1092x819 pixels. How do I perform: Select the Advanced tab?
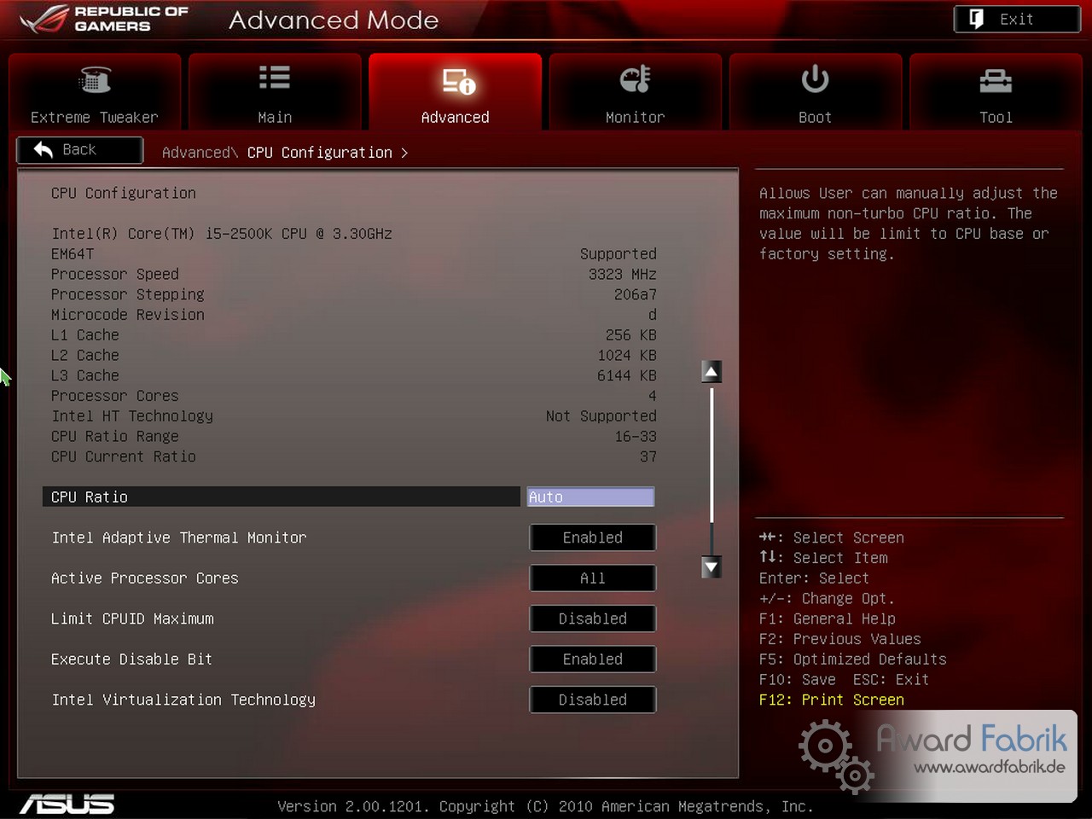[455, 92]
